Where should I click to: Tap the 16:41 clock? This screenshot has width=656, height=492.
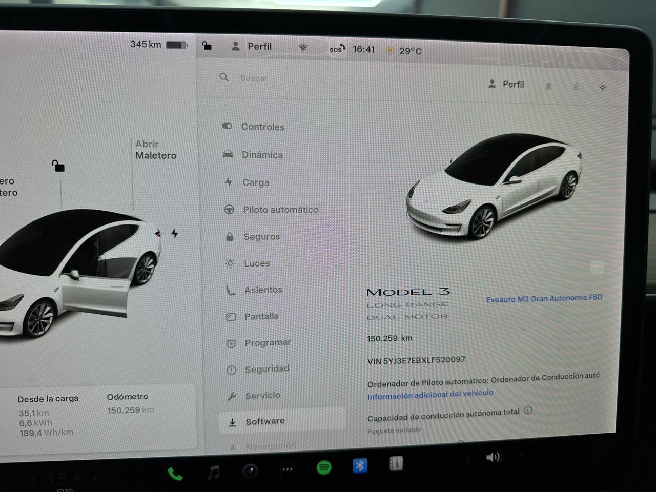(363, 50)
